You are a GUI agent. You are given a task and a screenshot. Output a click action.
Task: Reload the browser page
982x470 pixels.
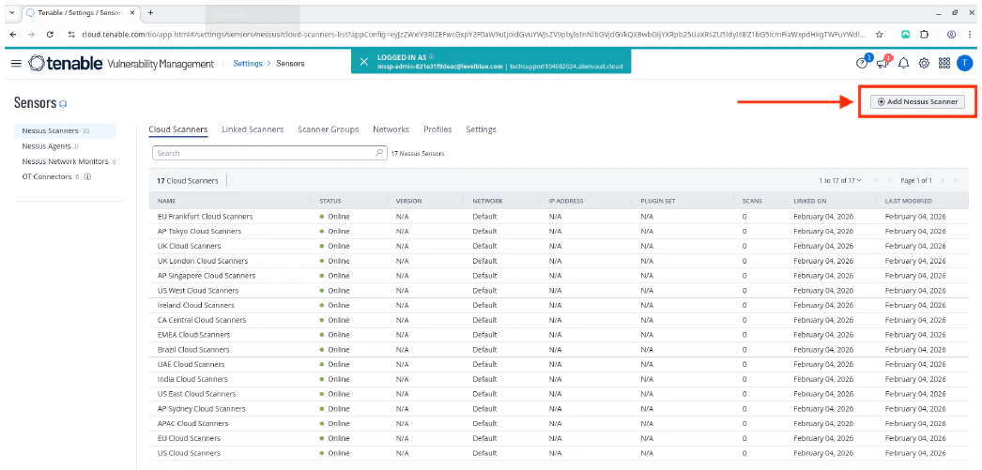pyautogui.click(x=50, y=35)
